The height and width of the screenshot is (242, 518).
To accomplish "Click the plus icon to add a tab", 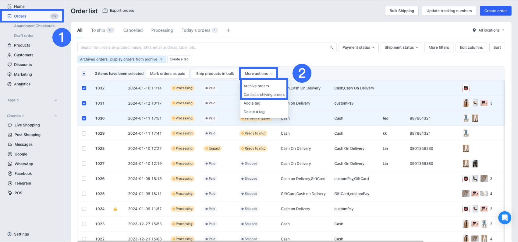I will (228, 30).
